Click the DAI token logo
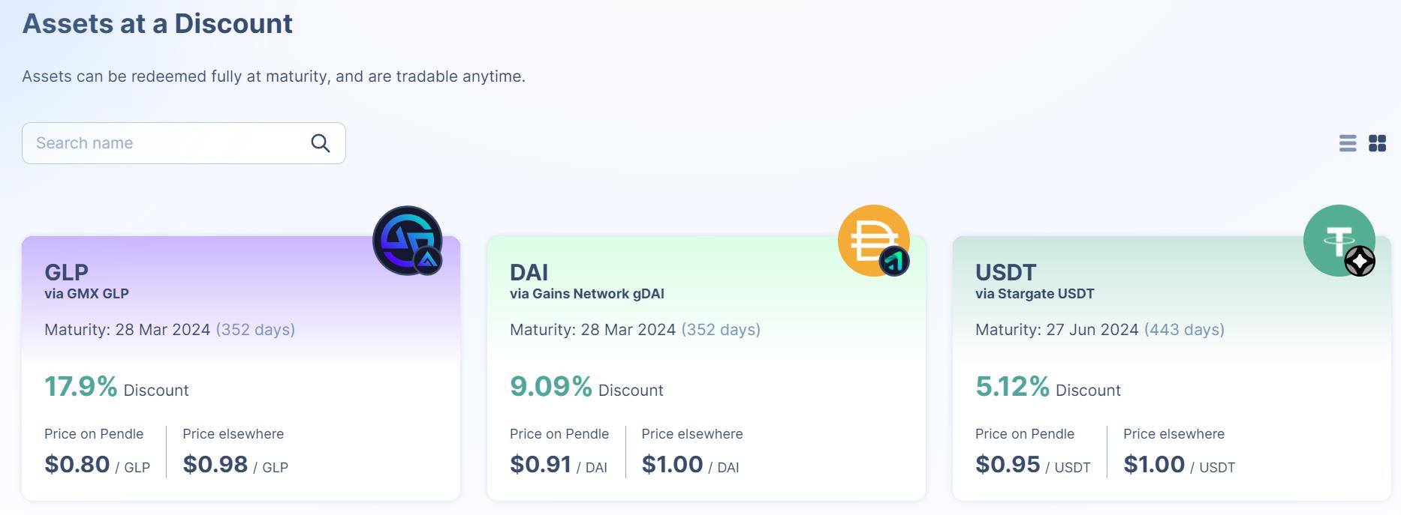Image resolution: width=1401 pixels, height=515 pixels. click(x=872, y=240)
